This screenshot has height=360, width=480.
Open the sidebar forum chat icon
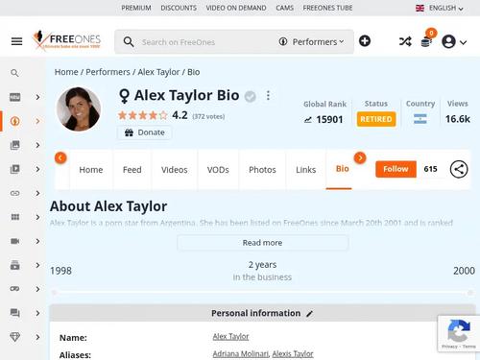[15, 313]
